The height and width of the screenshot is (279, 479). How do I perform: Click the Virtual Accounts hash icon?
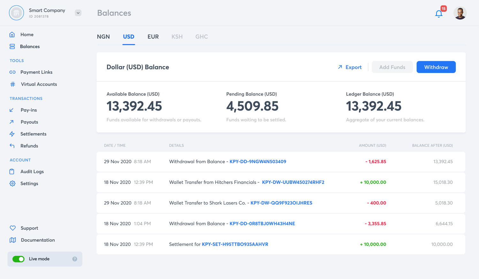pyautogui.click(x=12, y=84)
